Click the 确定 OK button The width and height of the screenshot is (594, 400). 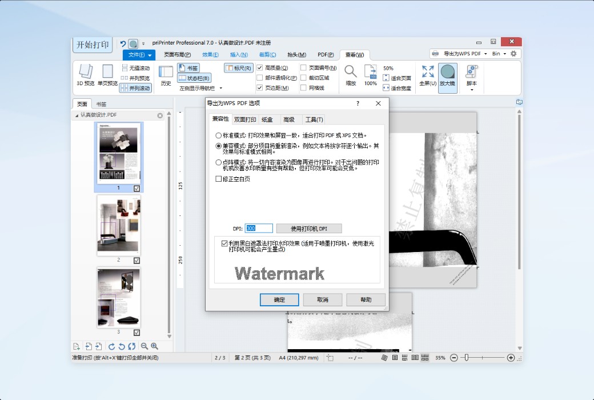[279, 299]
